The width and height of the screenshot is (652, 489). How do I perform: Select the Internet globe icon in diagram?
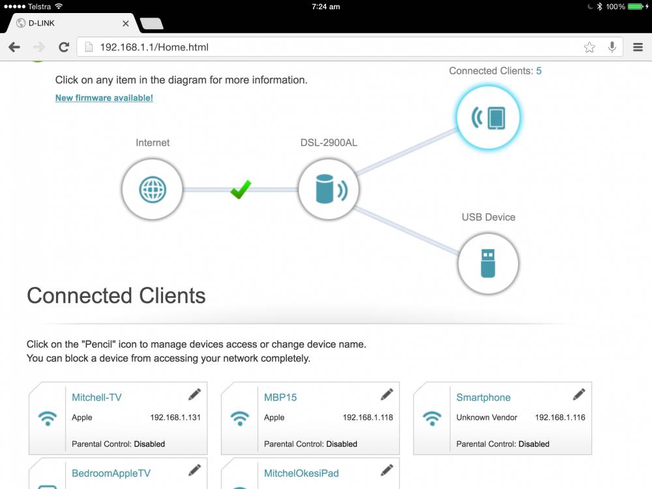click(x=152, y=190)
